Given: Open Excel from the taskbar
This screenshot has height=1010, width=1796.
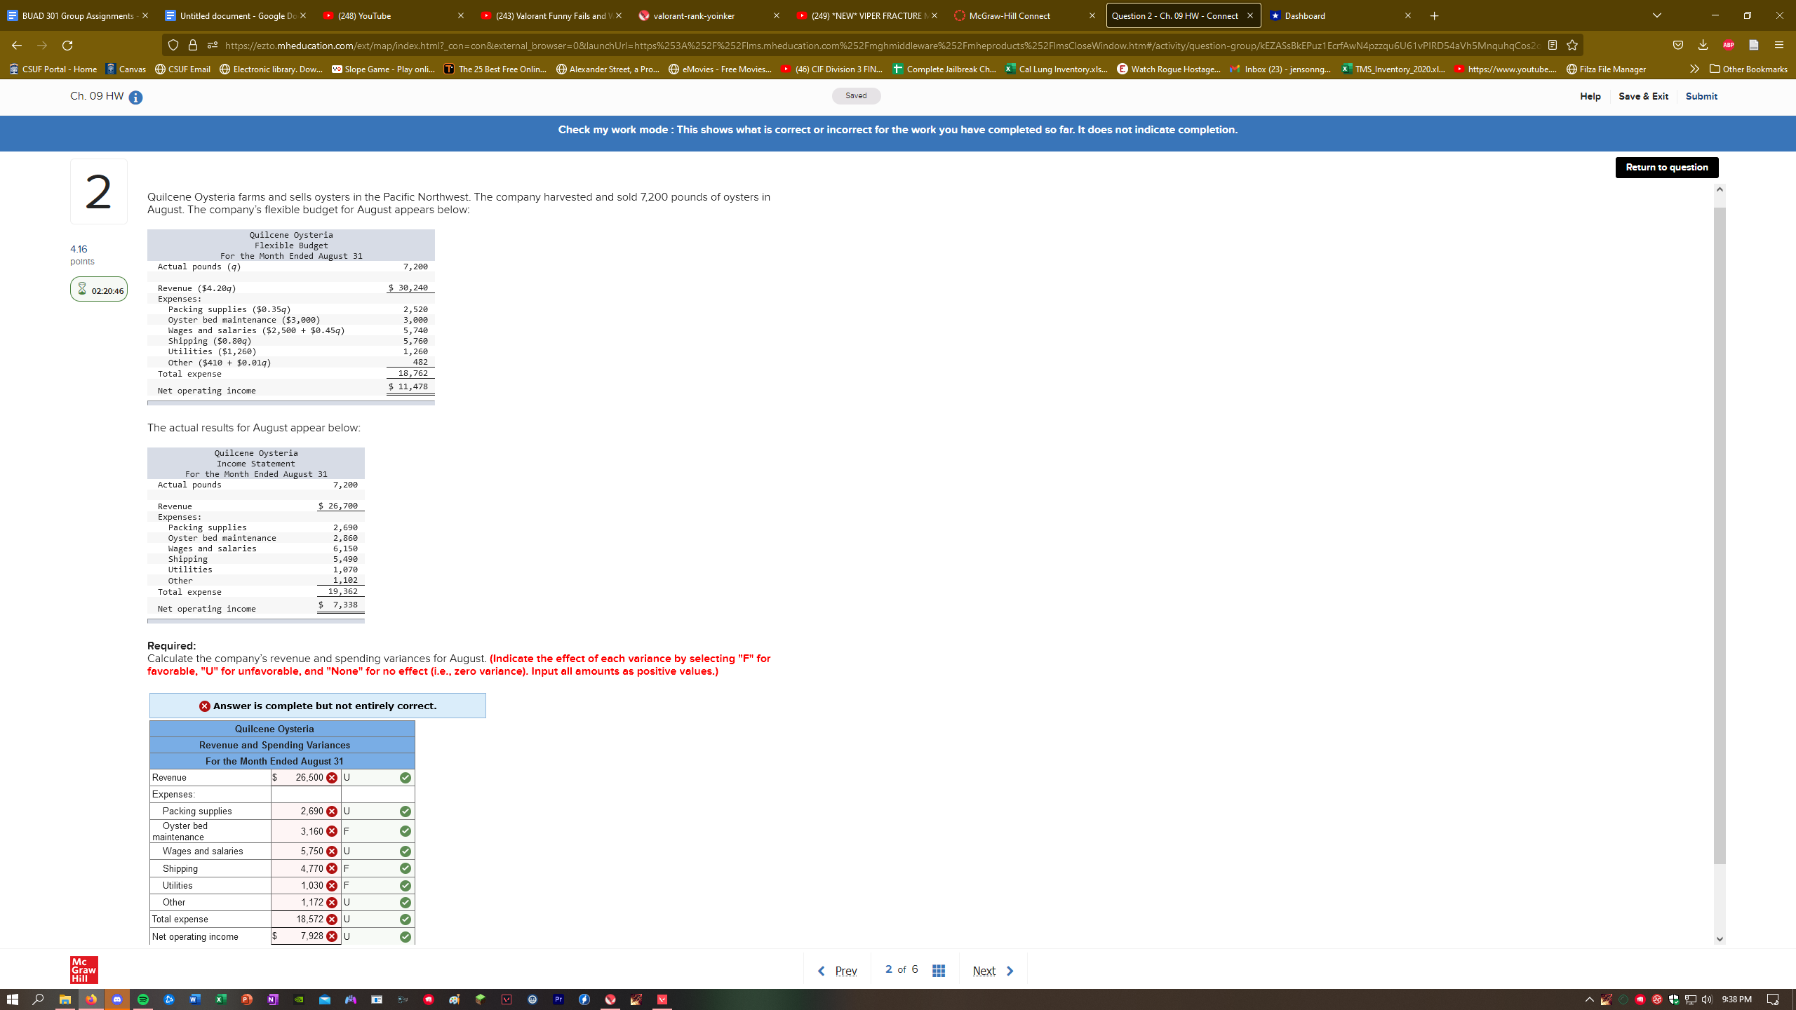Looking at the screenshot, I should point(221,999).
